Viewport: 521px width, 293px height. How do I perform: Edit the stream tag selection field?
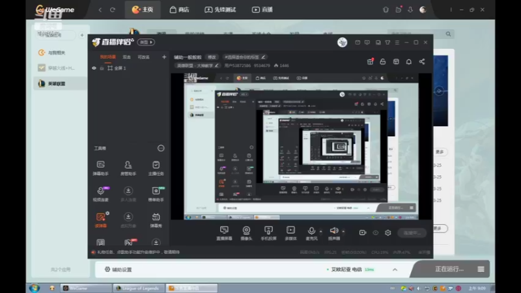tap(245, 57)
